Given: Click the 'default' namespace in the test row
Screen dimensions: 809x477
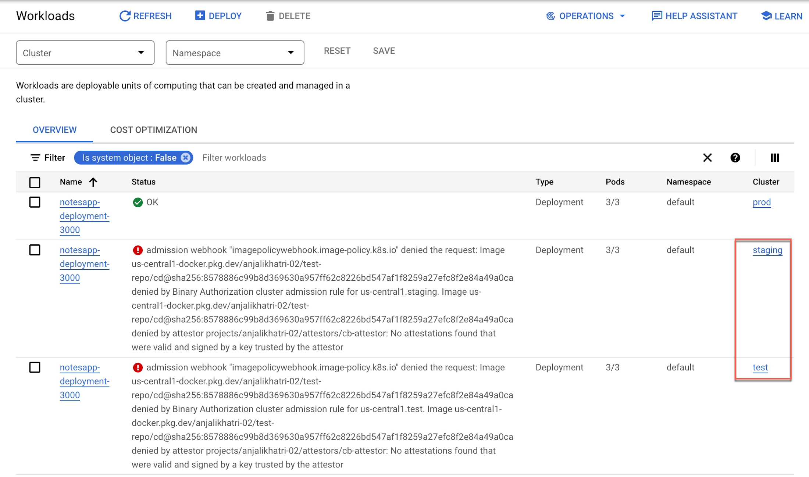Looking at the screenshot, I should pyautogui.click(x=680, y=367).
